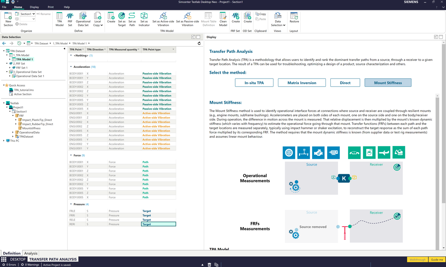Click the Guide me button
Image resolution: width=446 pixels, height=267 pixels.
[x=437, y=260]
